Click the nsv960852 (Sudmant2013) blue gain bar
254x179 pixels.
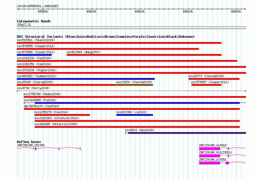pos(86,79)
